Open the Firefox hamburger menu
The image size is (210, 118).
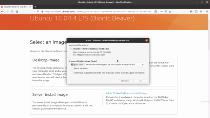[x=207, y=11]
